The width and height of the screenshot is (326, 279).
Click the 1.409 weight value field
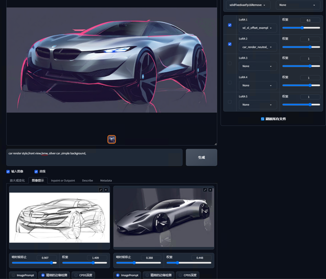point(97,258)
